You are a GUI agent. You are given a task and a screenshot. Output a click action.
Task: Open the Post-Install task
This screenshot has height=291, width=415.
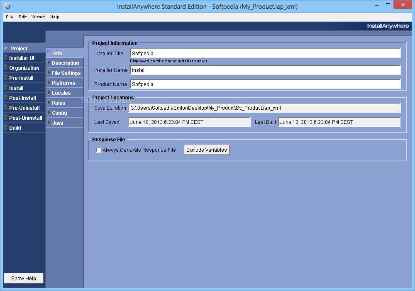tap(24, 98)
